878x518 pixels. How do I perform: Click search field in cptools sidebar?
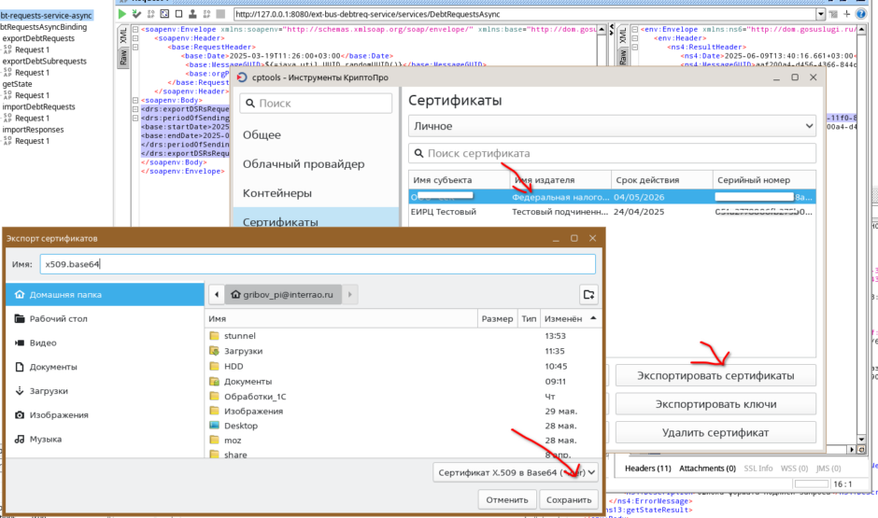click(x=316, y=103)
